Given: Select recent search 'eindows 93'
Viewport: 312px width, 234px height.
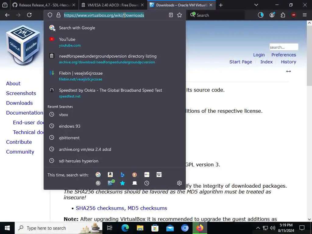Looking at the screenshot, I should (x=115, y=126).
